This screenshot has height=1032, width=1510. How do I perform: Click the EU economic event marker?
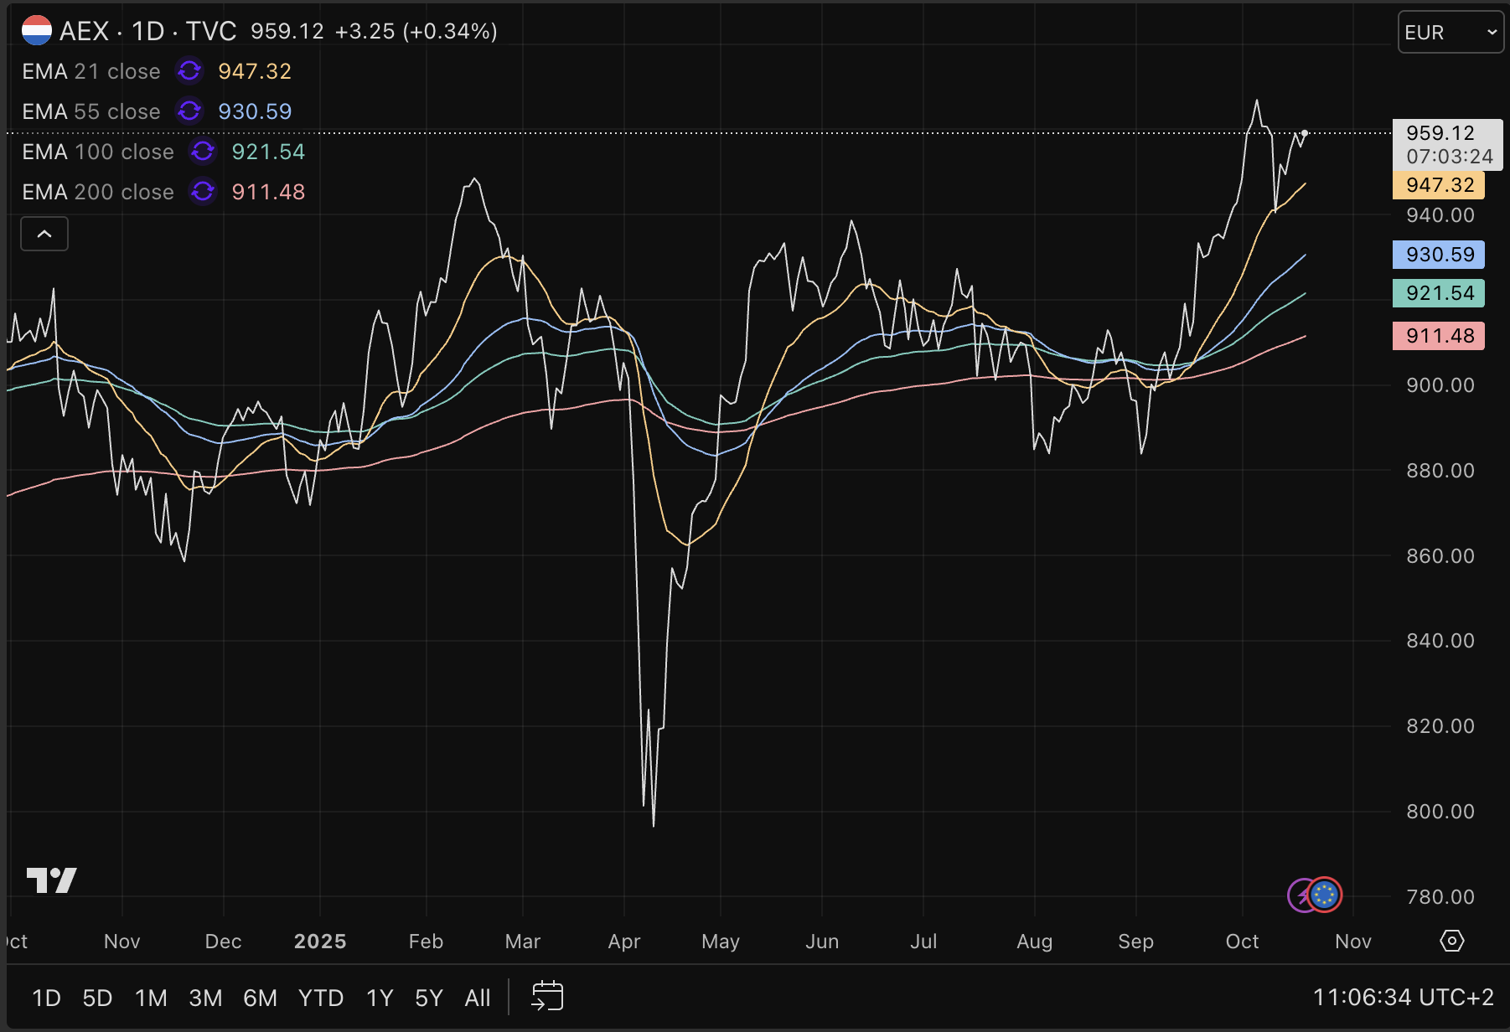coord(1325,895)
